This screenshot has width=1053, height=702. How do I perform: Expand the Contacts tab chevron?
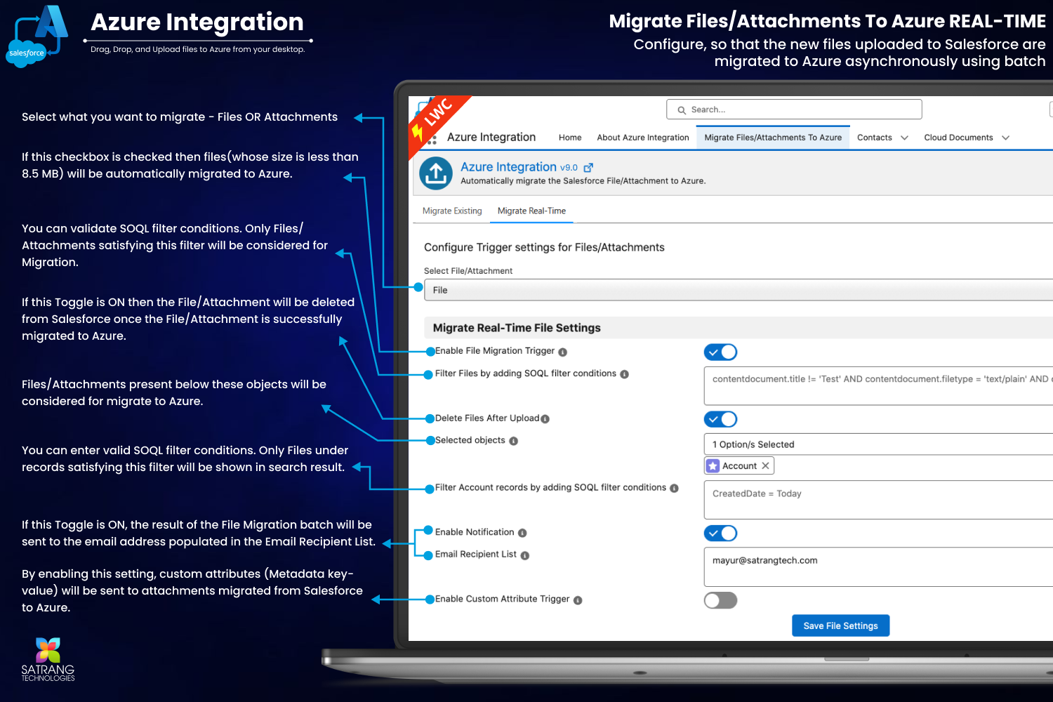[904, 138]
